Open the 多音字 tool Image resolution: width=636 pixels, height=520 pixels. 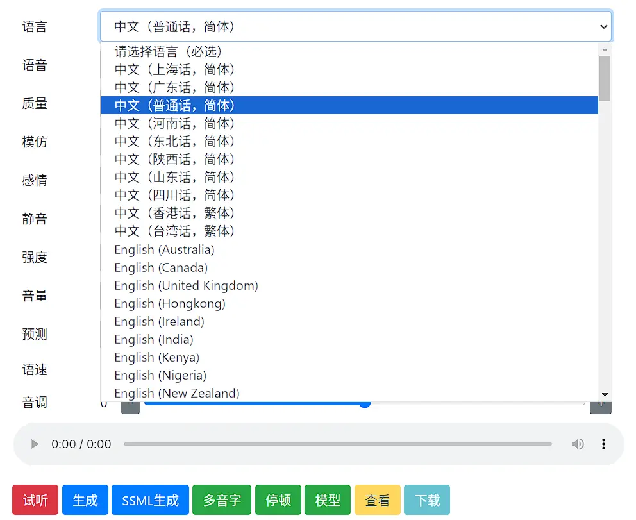[222, 500]
